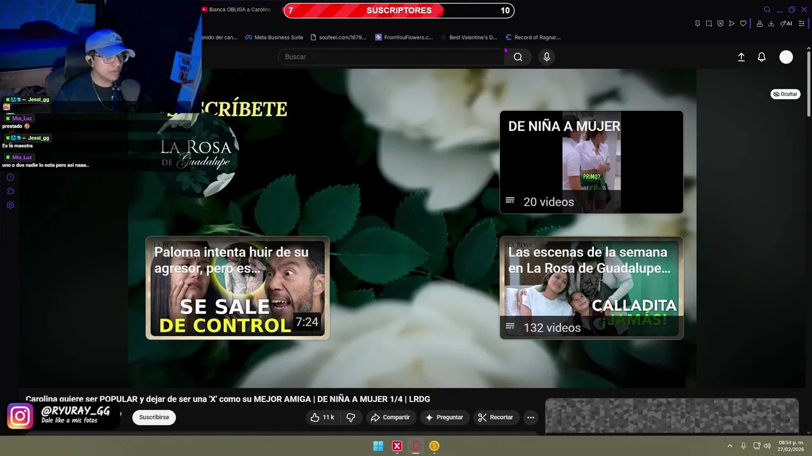This screenshot has width=812, height=456.
Task: Click the snapshot selection icon in toolbar
Action: click(709, 23)
